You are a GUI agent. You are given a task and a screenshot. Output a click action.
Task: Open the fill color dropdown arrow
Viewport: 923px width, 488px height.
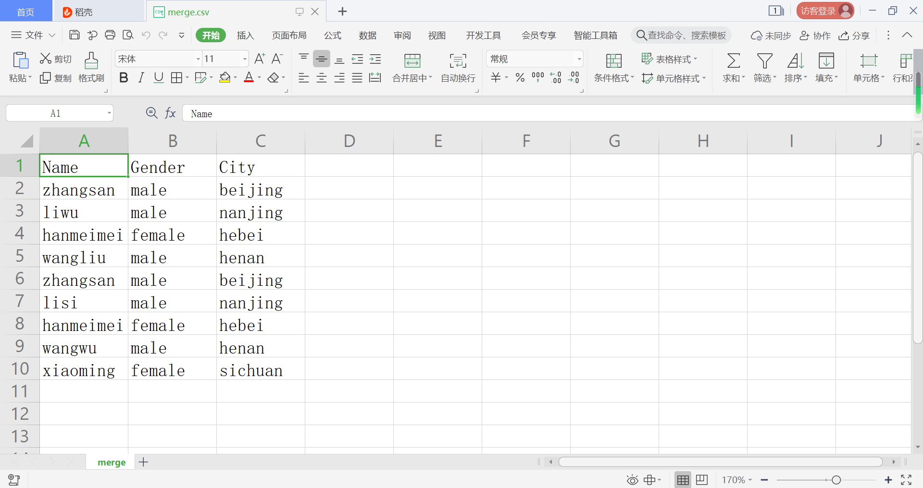pos(235,77)
